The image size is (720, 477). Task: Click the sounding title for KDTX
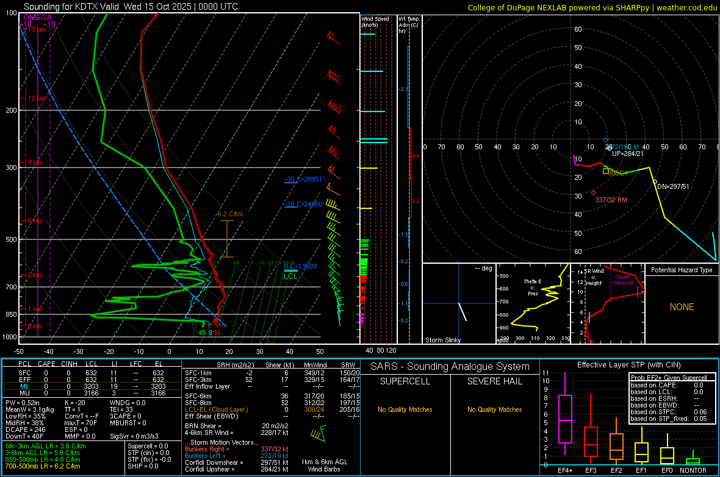click(x=131, y=7)
